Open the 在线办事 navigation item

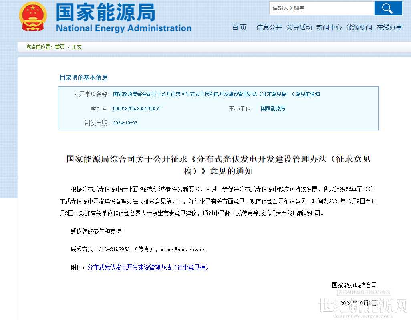pos(389,27)
